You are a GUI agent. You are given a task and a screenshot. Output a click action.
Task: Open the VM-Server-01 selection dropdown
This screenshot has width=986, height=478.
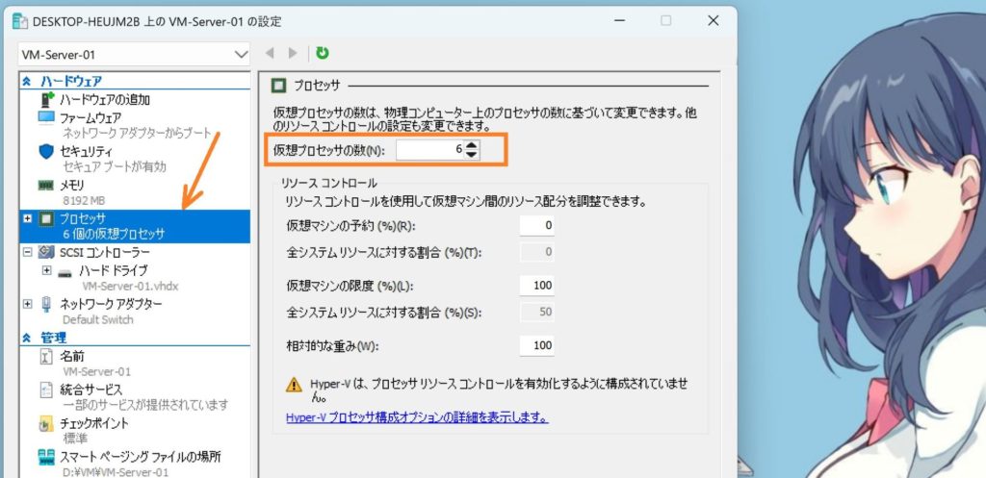click(241, 55)
